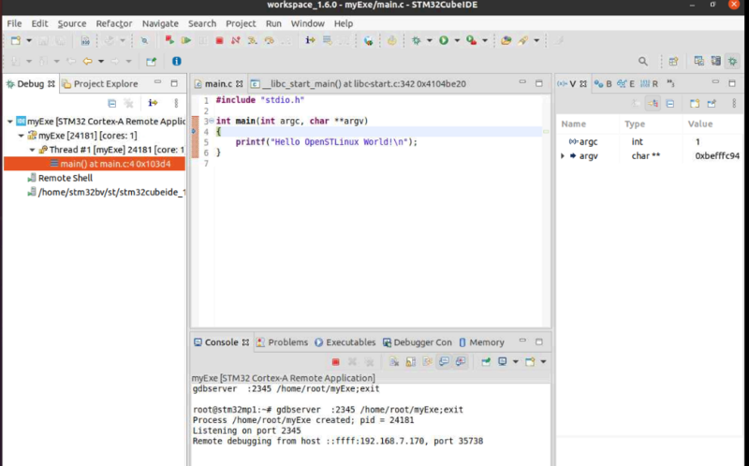The height and width of the screenshot is (466, 749).
Task: Click the Open Perspective icon
Action: point(673,61)
